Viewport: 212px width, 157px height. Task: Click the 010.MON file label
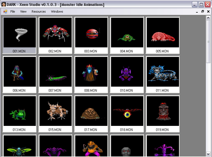(x=126, y=91)
